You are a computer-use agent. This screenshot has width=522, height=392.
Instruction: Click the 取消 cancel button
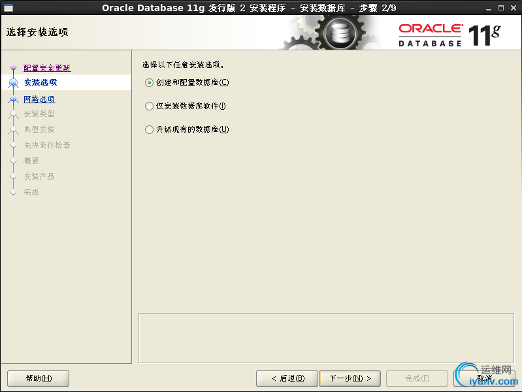(484, 378)
